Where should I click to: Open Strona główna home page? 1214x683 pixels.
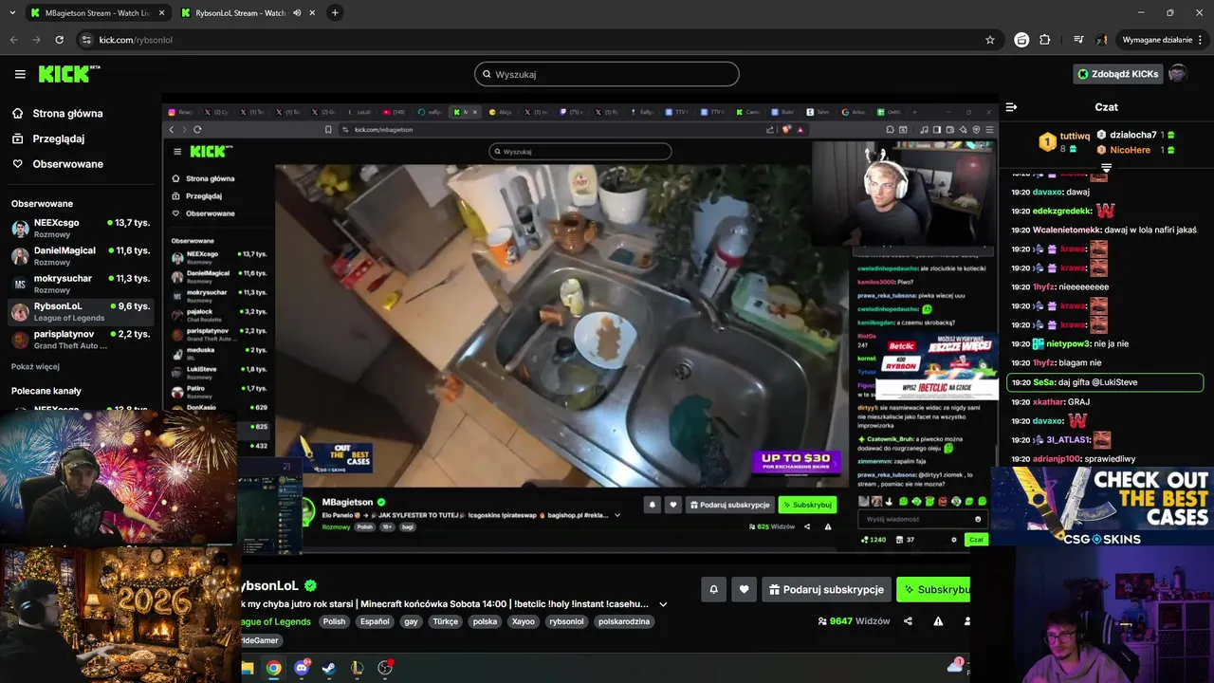click(67, 113)
